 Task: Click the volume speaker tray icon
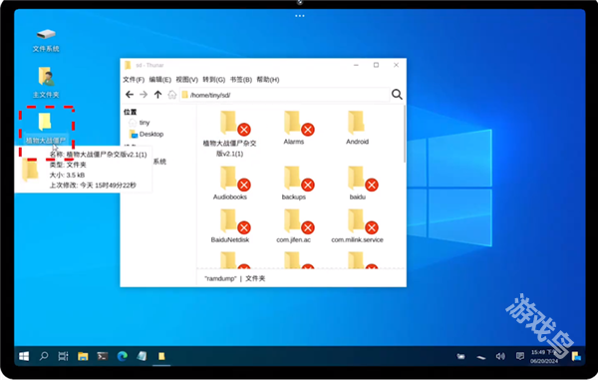500,356
